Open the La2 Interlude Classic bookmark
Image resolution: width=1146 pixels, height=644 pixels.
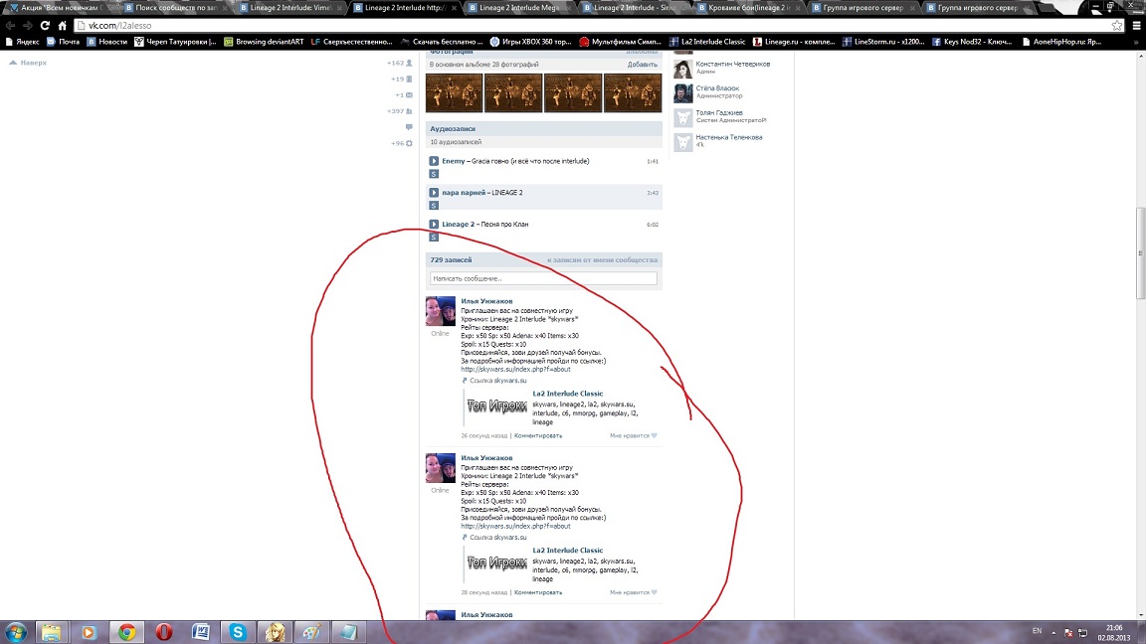707,42
